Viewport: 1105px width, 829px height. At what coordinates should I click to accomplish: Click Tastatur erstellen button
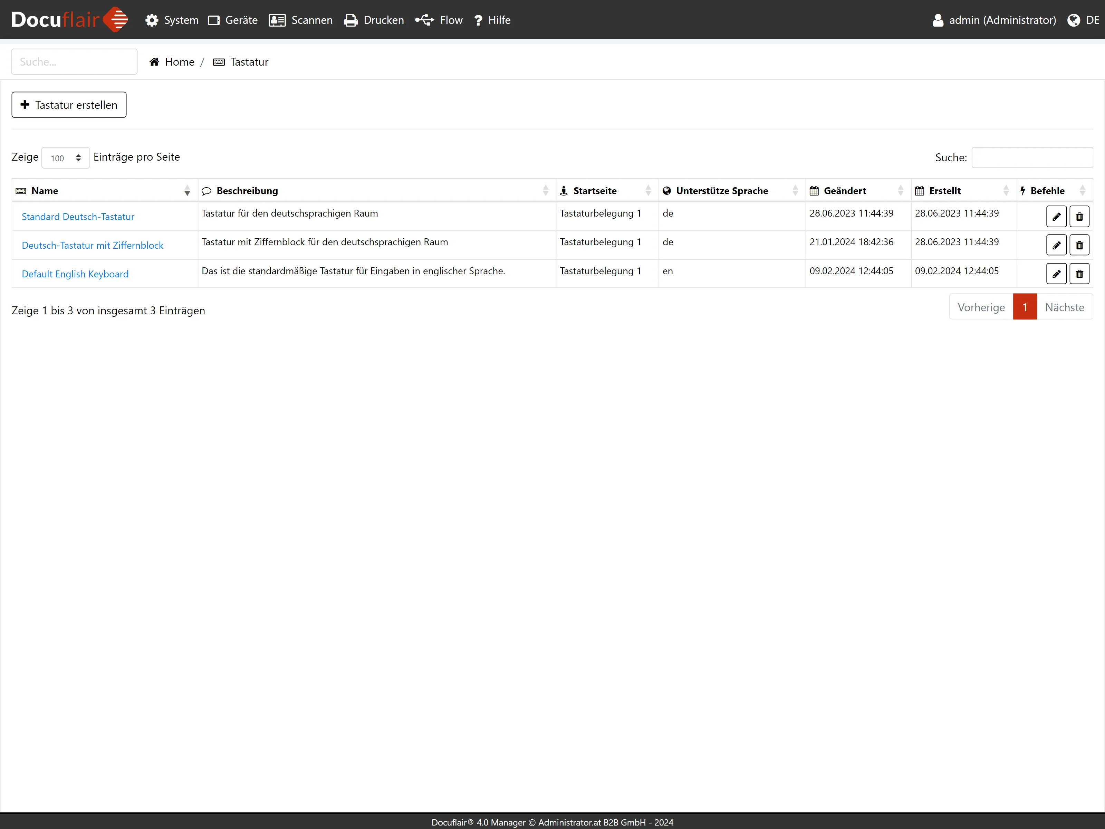click(x=69, y=105)
